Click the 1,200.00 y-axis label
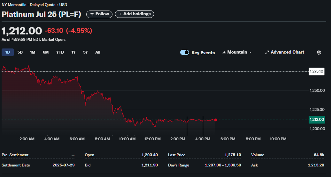 (x=317, y=129)
